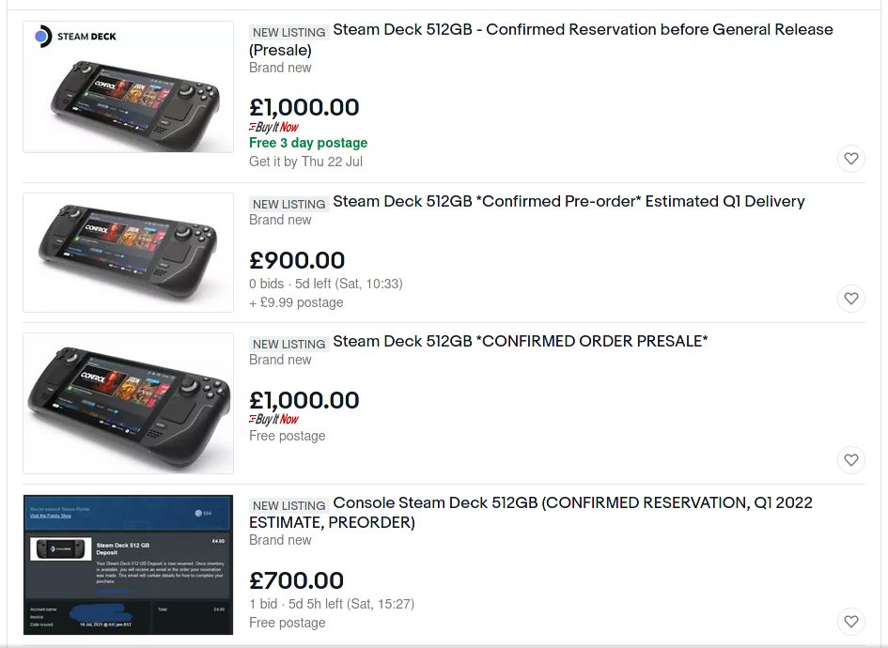Click '0 bids · 5d left' auction info
This screenshot has height=648, width=888.
tap(326, 284)
